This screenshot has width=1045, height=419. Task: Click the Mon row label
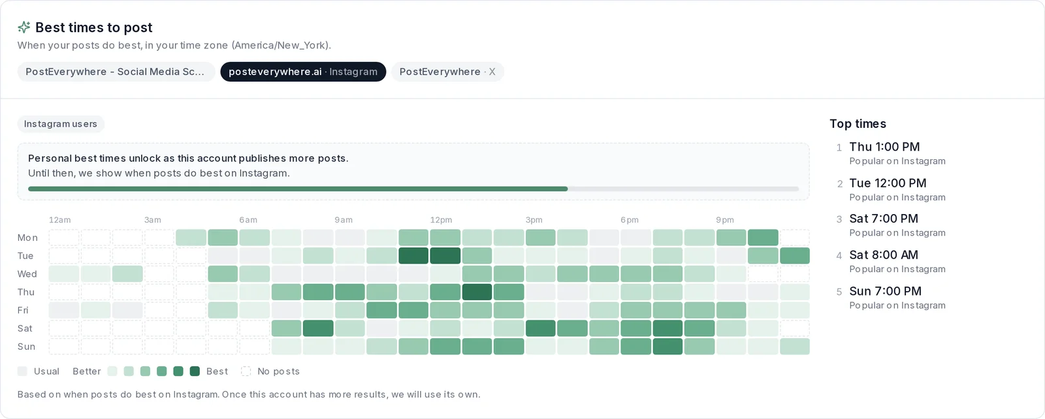coord(27,238)
